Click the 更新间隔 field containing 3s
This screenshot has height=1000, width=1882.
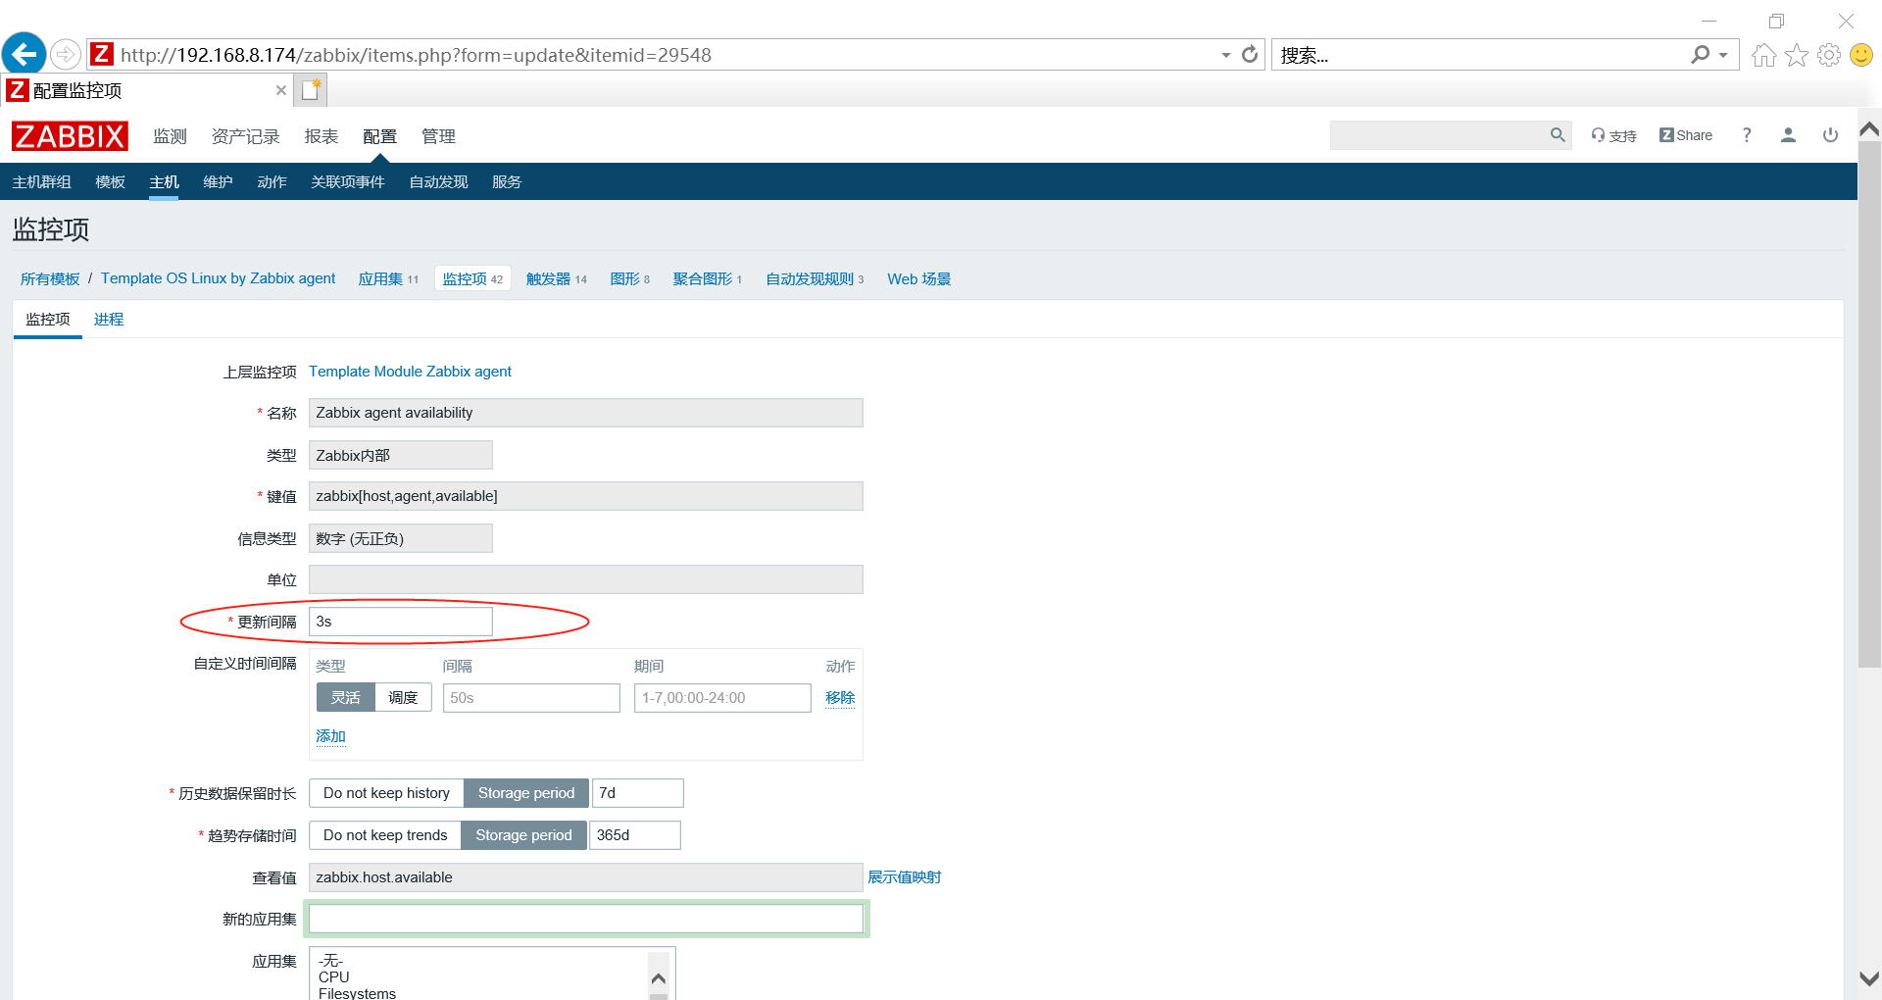coord(400,622)
